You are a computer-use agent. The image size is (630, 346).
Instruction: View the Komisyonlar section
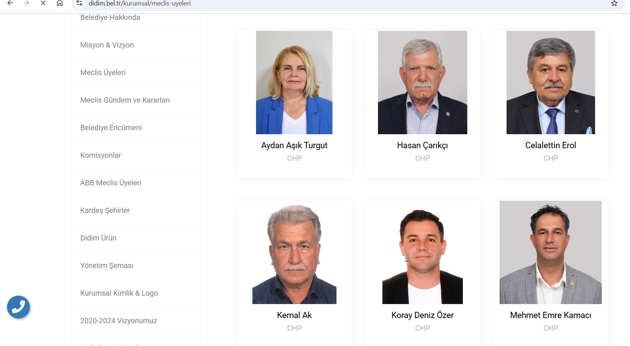(x=101, y=155)
